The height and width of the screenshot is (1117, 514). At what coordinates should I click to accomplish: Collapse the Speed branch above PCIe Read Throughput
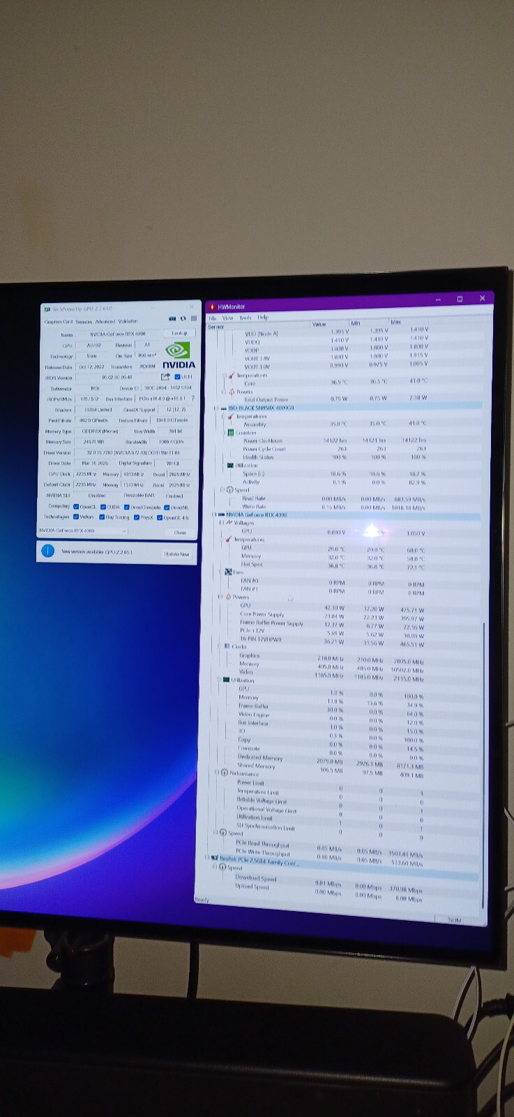(x=216, y=832)
